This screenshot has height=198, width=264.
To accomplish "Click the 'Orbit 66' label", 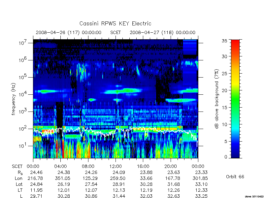I will [235, 177].
